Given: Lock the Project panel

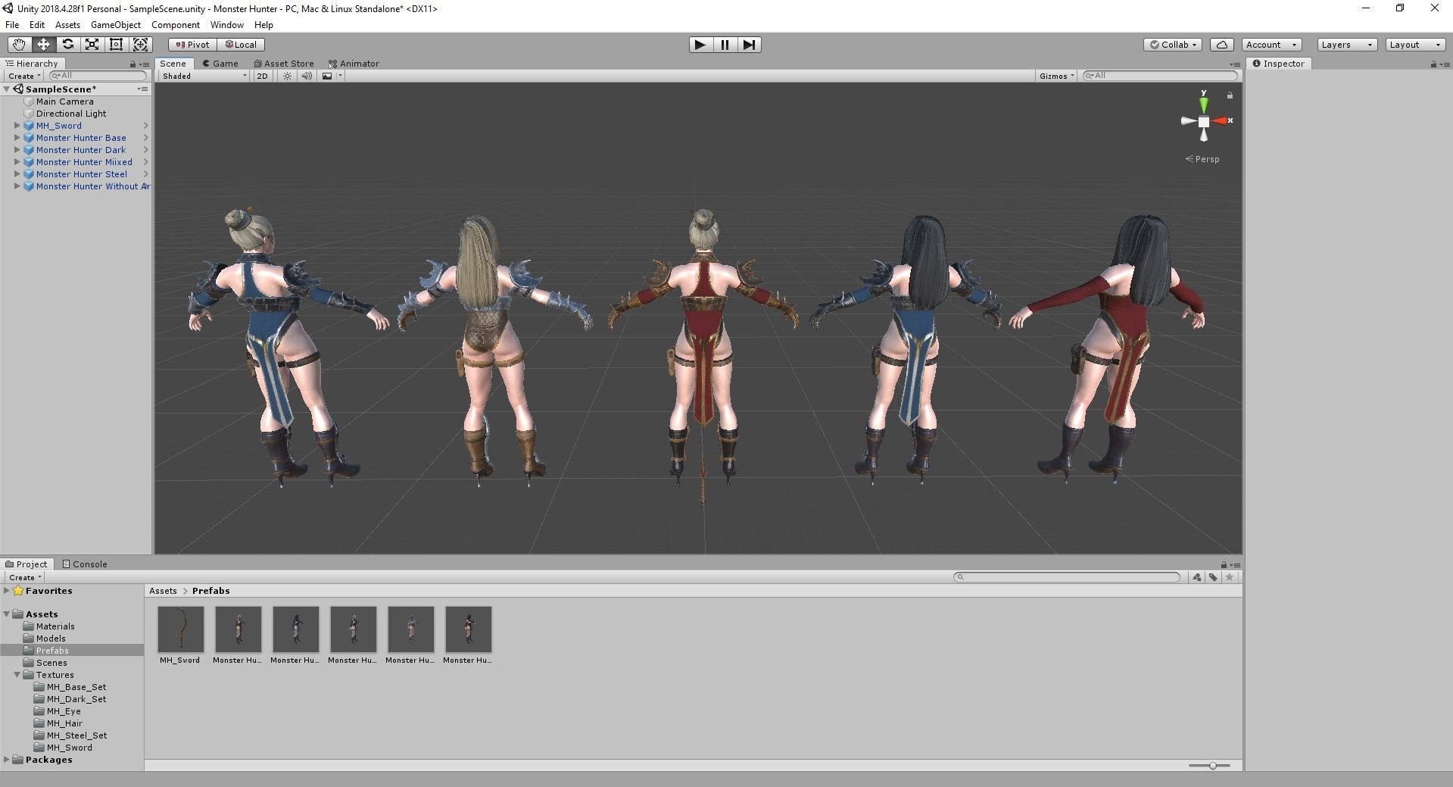Looking at the screenshot, I should coord(1224,565).
